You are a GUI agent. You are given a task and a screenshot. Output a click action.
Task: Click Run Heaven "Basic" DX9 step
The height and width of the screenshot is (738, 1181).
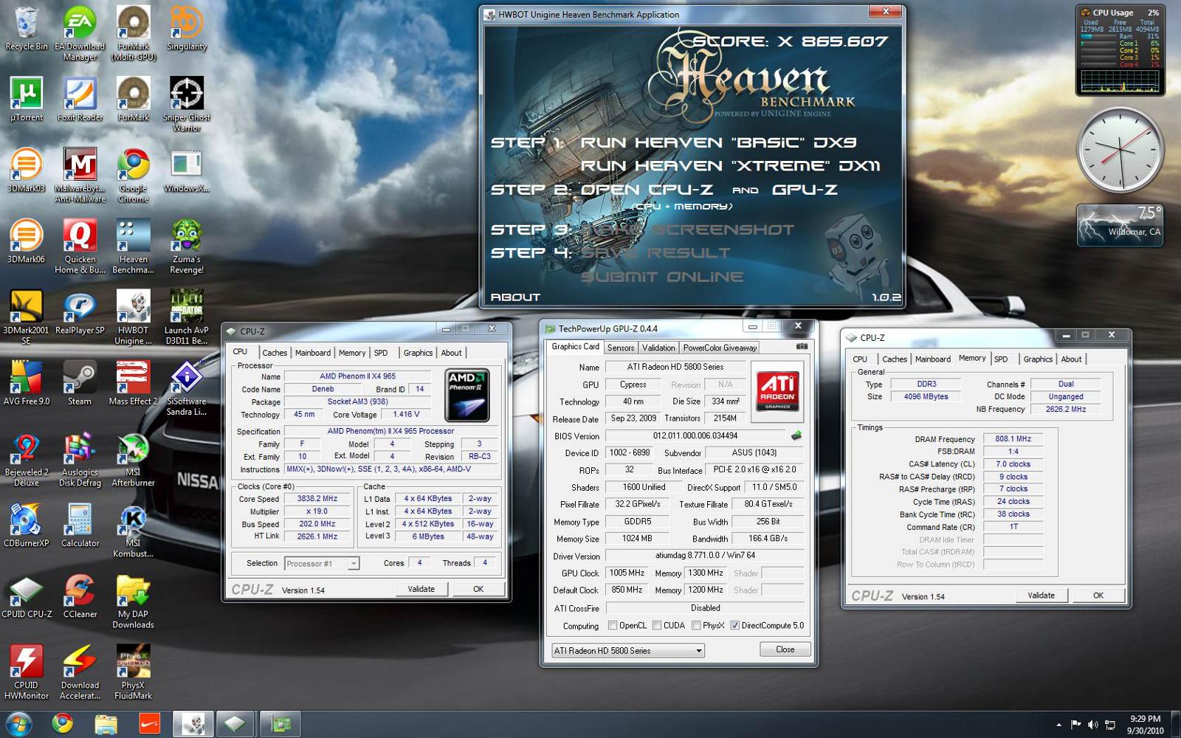[718, 142]
